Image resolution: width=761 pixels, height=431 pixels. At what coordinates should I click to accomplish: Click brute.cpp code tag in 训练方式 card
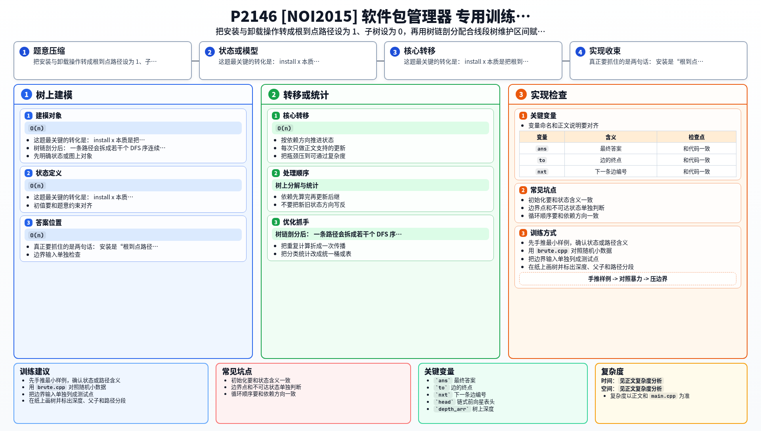(x=552, y=251)
